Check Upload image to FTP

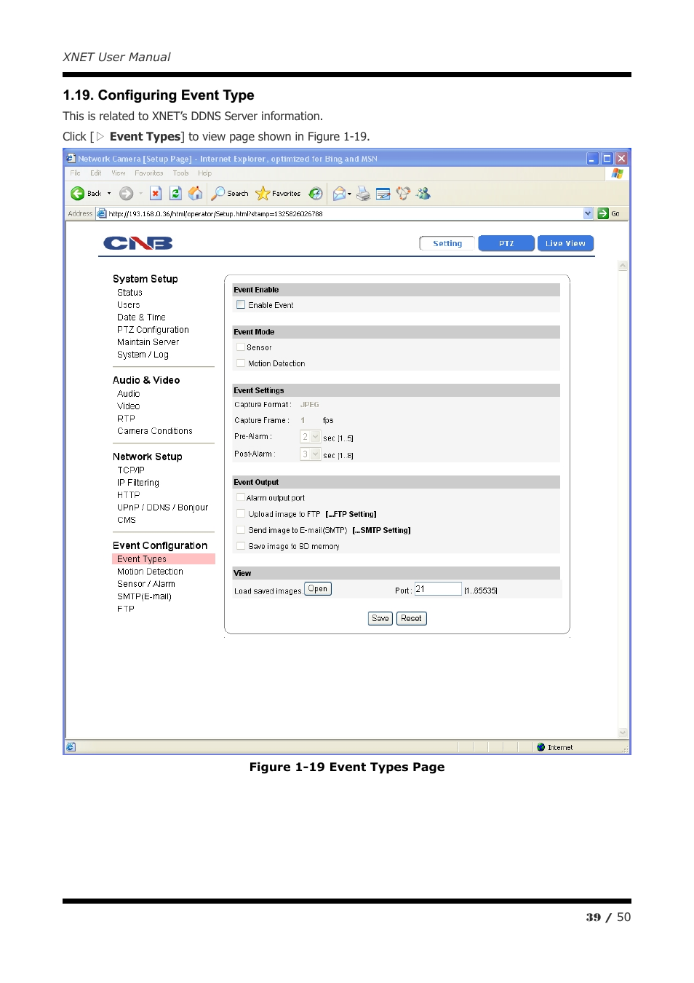pos(241,514)
